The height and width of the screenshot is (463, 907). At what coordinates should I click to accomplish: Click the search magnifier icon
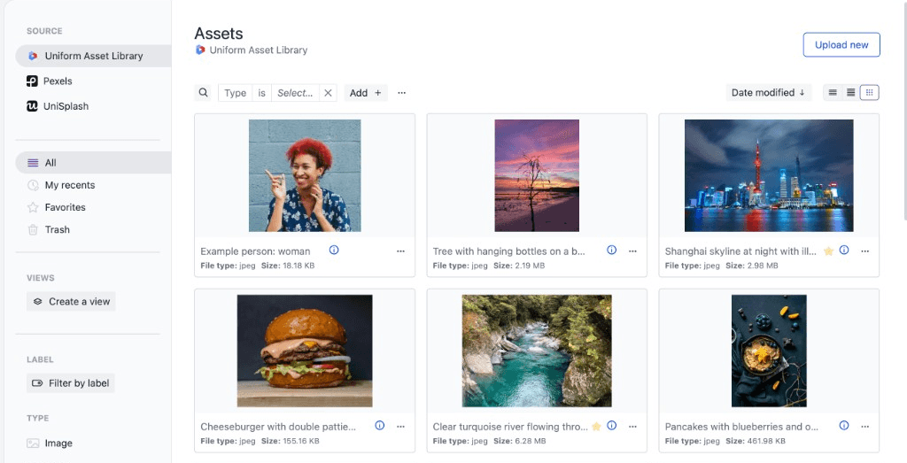pyautogui.click(x=203, y=92)
